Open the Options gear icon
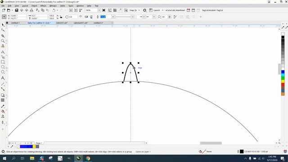Viewport: 288px width, 162px height. pyautogui.click(x=145, y=10)
